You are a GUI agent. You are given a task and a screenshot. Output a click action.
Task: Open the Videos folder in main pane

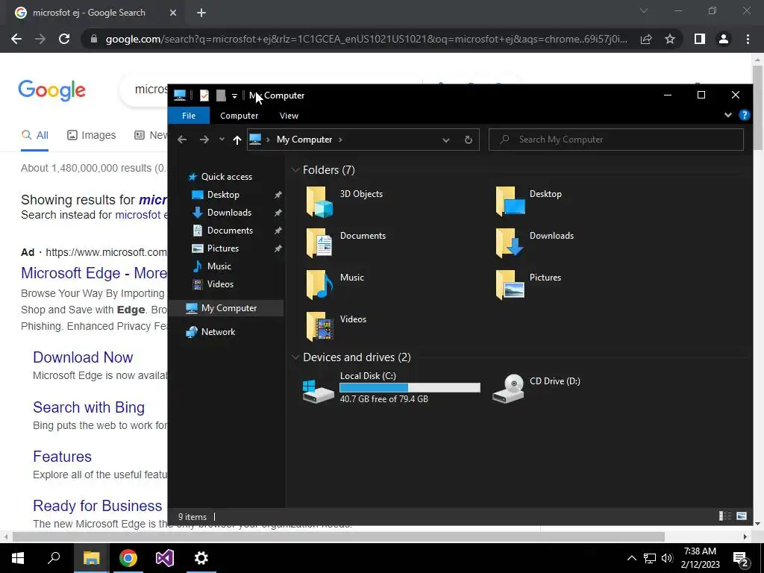[319, 327]
